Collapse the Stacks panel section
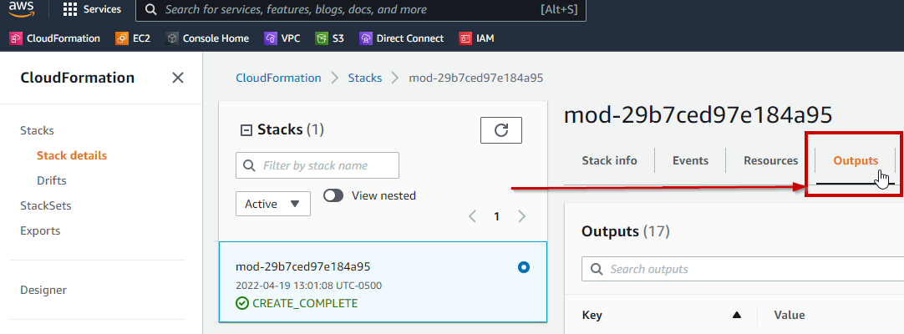This screenshot has width=904, height=334. pos(246,129)
